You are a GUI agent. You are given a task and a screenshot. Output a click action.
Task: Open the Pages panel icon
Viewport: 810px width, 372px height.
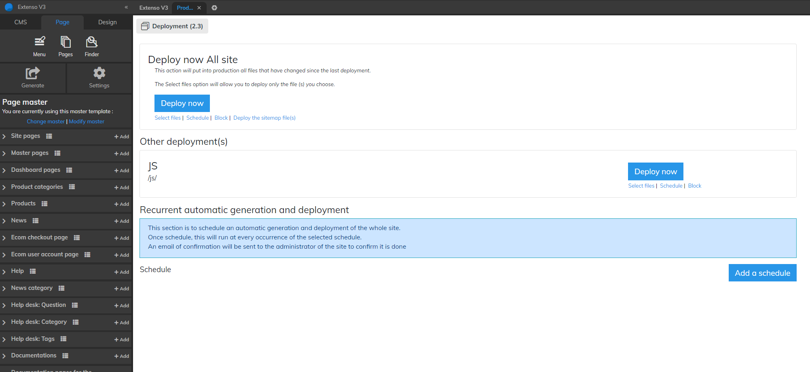coord(65,42)
